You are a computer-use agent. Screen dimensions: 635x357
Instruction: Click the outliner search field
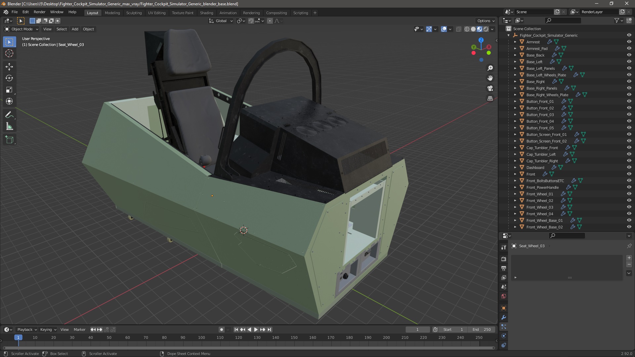coord(563,20)
